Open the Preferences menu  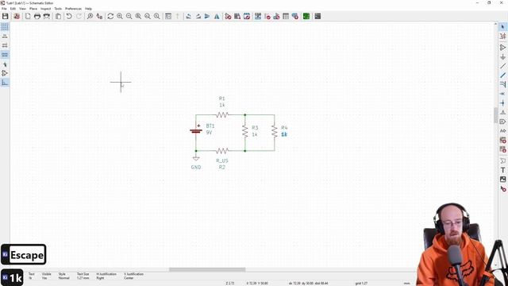point(74,9)
